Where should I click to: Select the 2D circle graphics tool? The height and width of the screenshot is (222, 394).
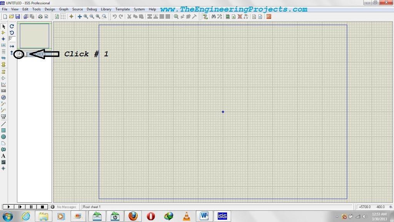(x=3, y=137)
